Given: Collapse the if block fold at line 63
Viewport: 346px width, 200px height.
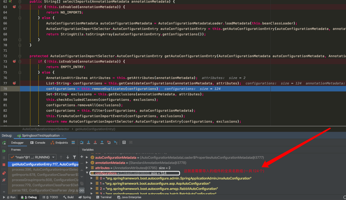Looking at the screenshot, I should coord(20,7).
